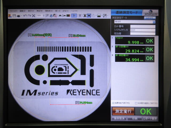Click the 保存取消 (Cancel save) button
Image resolution: width=171 pixels, height=128 pixels.
pyautogui.click(x=119, y=118)
